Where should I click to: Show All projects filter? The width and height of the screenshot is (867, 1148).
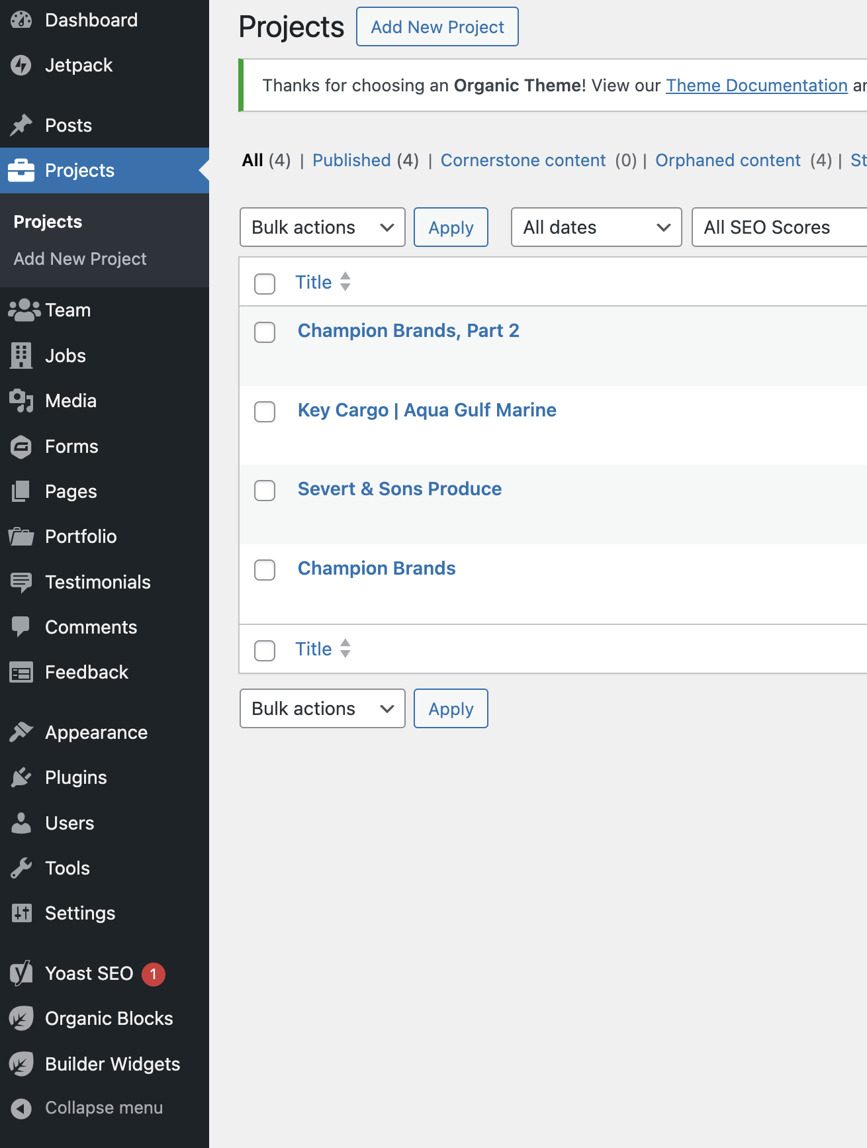point(253,160)
